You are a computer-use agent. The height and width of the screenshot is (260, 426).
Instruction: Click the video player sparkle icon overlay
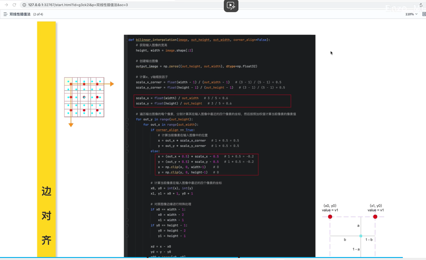pos(231,6)
